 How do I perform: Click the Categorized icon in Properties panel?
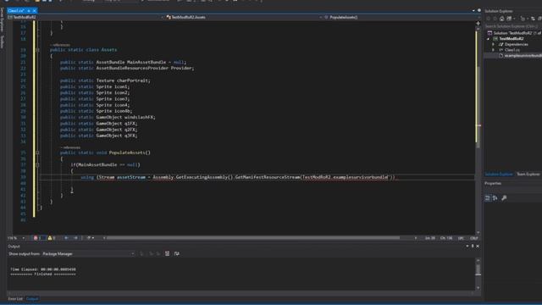pos(488,197)
